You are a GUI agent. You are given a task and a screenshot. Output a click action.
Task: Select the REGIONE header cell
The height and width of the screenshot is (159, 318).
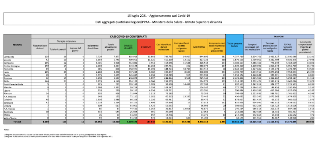(x=17, y=45)
